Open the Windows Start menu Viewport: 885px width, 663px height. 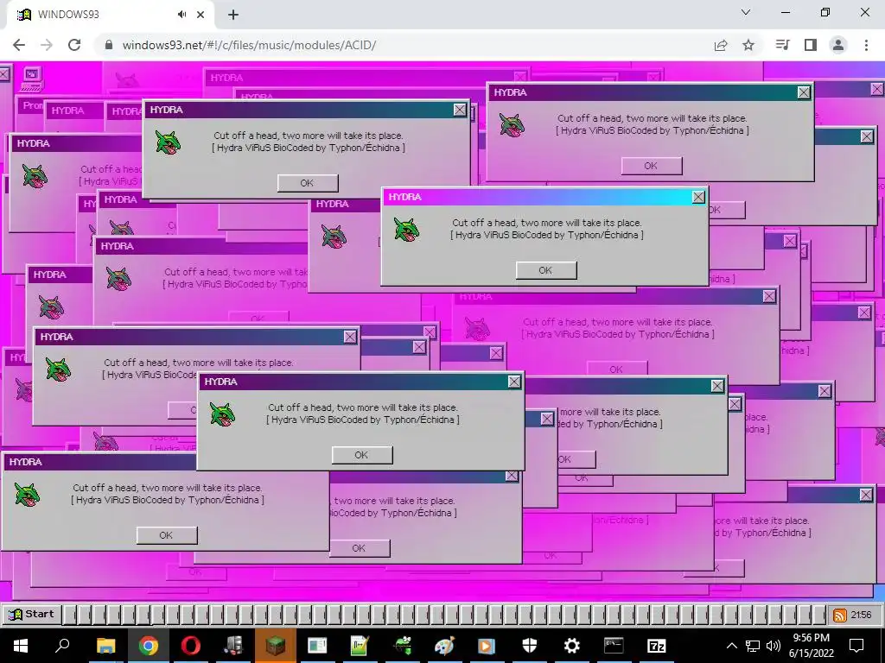pyautogui.click(x=21, y=646)
